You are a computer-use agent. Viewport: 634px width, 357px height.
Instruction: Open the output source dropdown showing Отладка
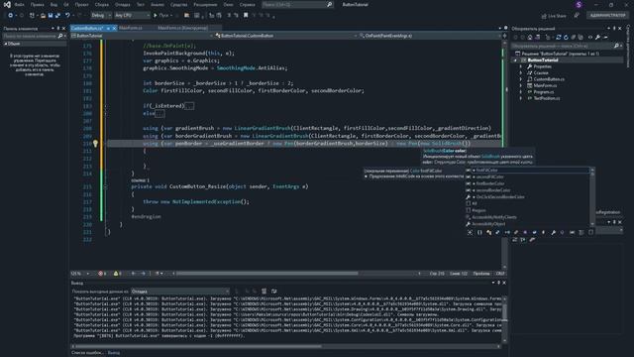(180, 291)
